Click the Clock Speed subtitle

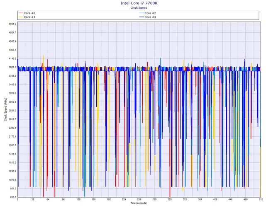click(139, 7)
